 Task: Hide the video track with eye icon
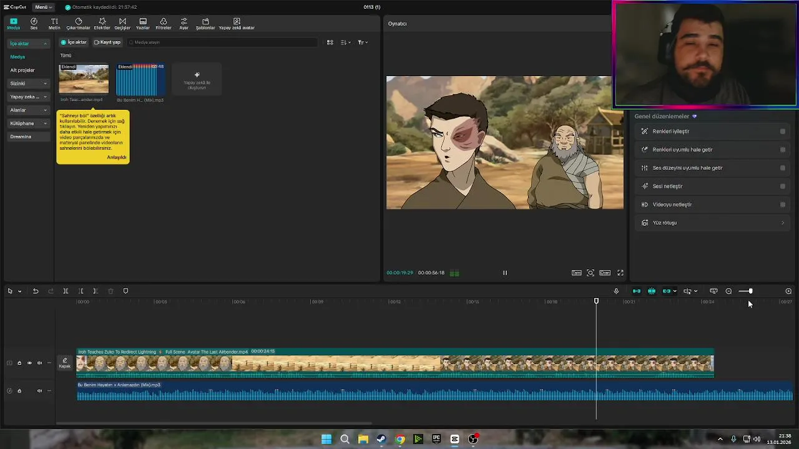pyautogui.click(x=29, y=363)
